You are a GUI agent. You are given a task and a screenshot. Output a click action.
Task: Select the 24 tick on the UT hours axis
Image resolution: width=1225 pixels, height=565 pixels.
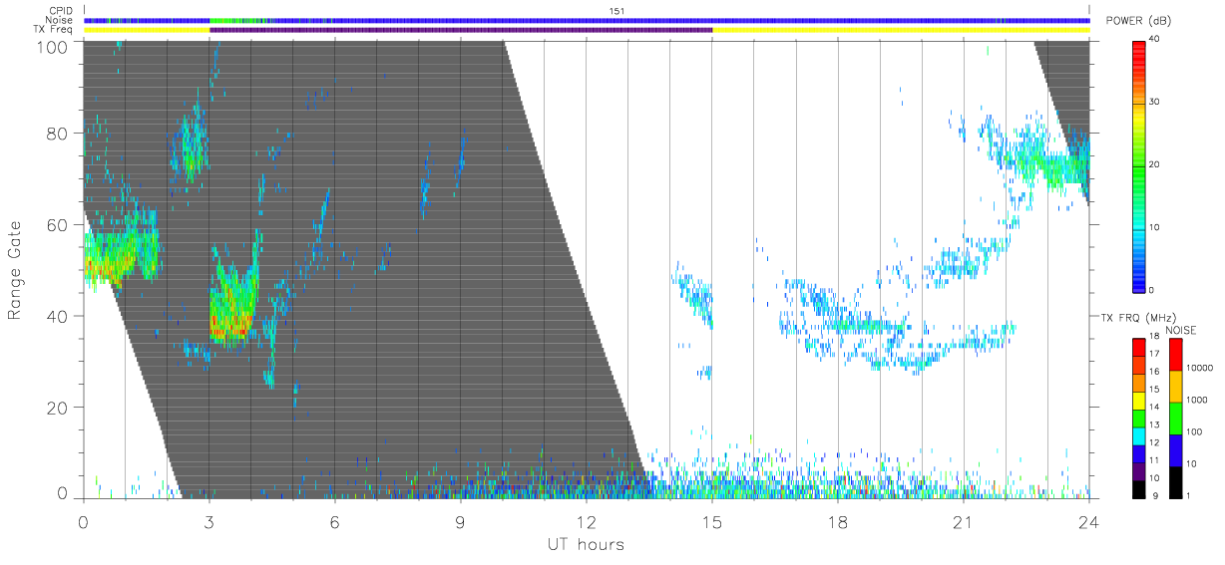pos(1089,521)
